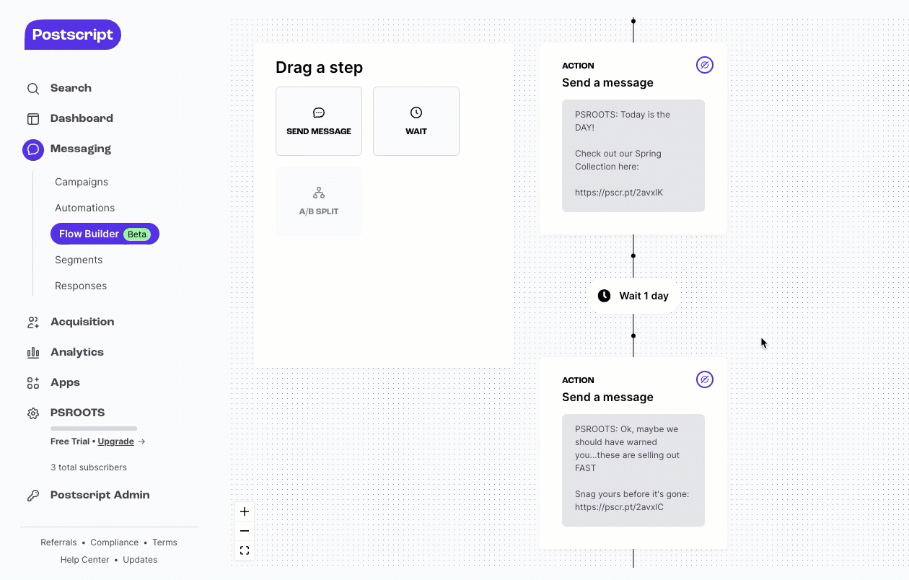
Task: Open the Campaigns page
Action: [82, 182]
